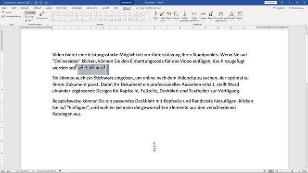This screenshot has height=173, width=308.
Task: Click the first symbol in top row
Action: coord(53,14)
